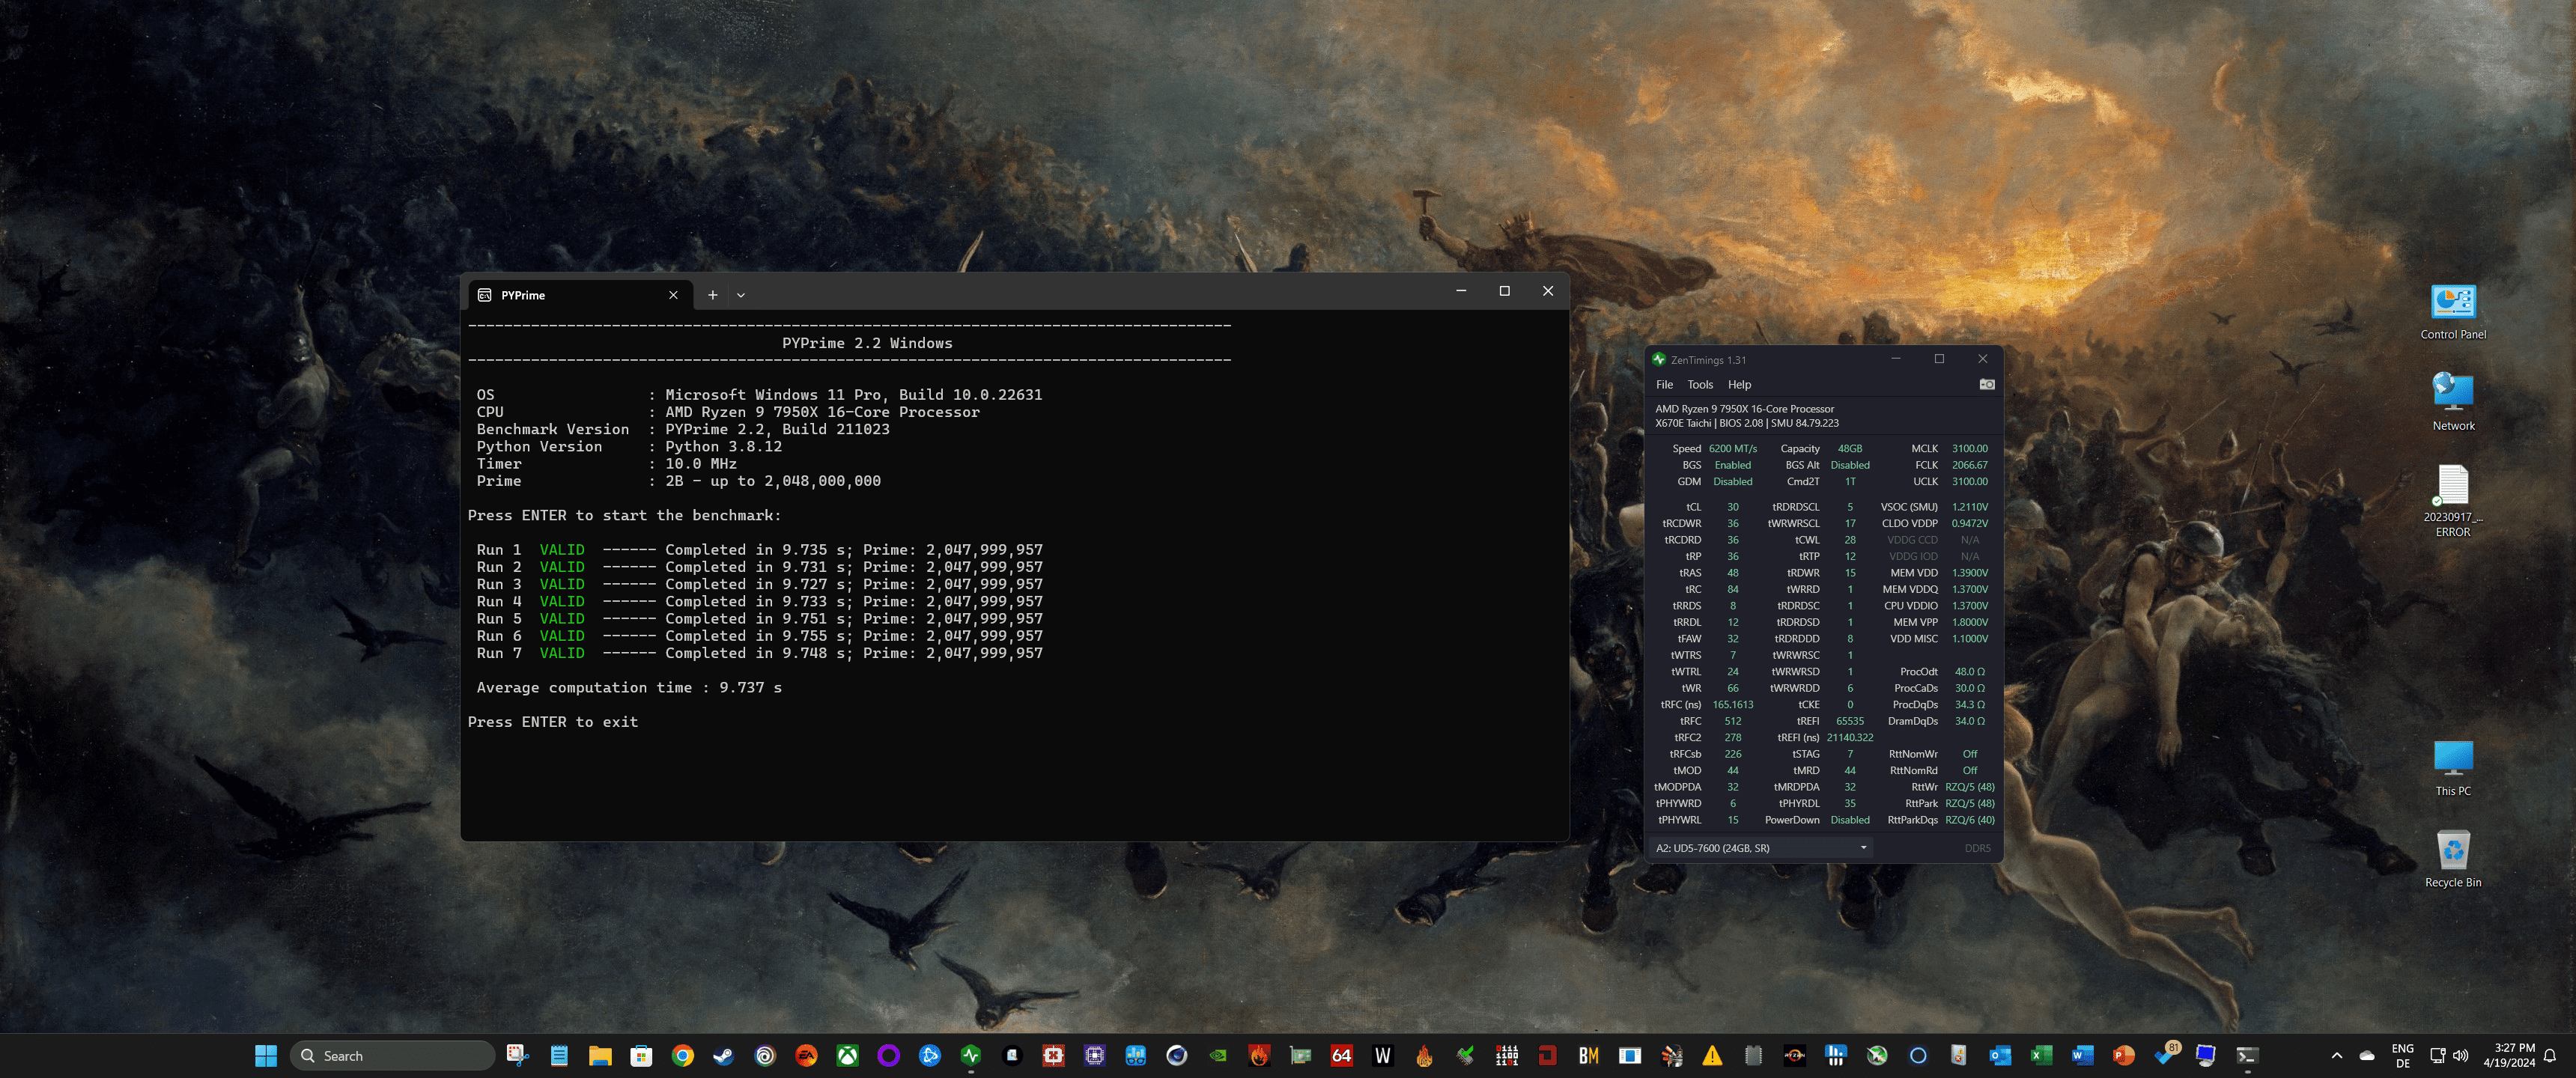Open the Windows Start menu
The width and height of the screenshot is (2576, 1078).
[x=266, y=1055]
